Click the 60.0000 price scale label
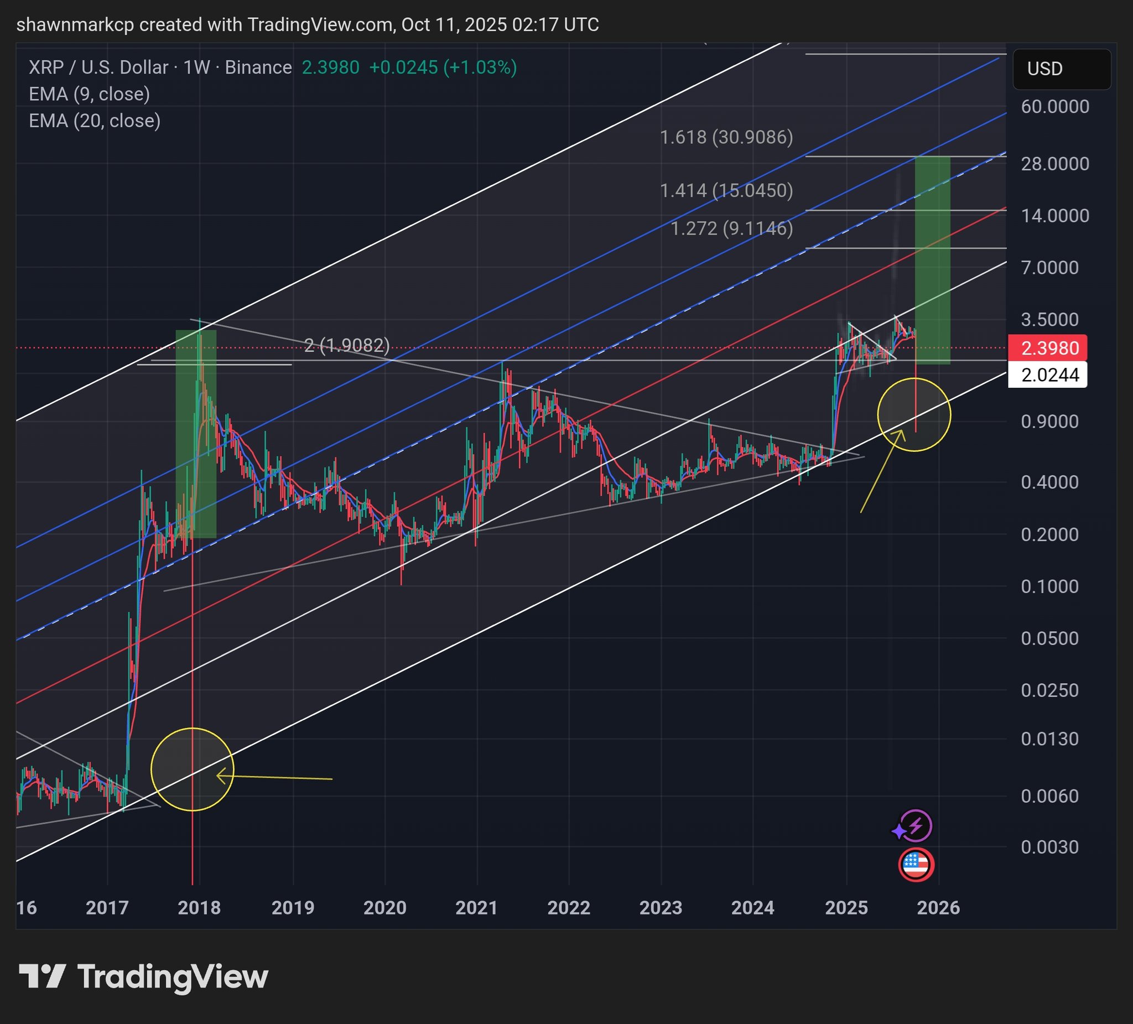This screenshot has height=1024, width=1133. pos(1054,106)
